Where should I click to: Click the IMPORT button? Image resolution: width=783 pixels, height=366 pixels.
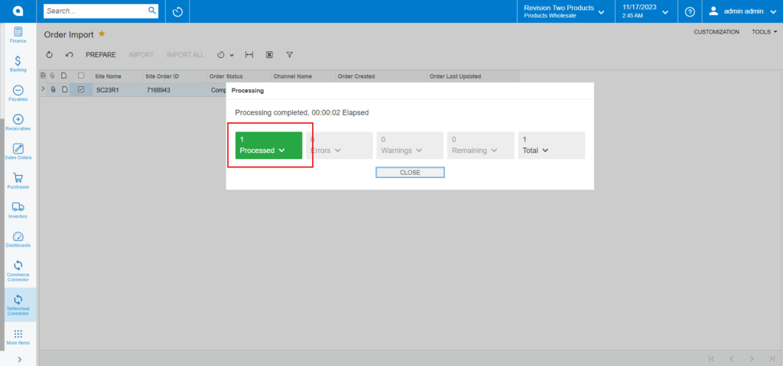coord(141,55)
